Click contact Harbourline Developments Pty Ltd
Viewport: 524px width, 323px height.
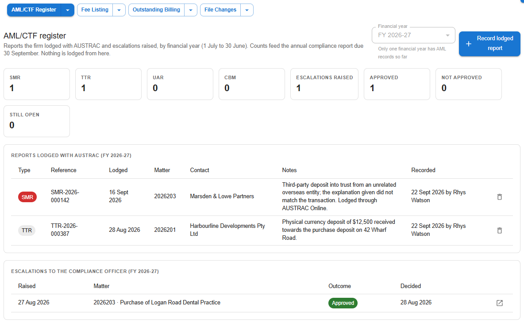pos(227,230)
